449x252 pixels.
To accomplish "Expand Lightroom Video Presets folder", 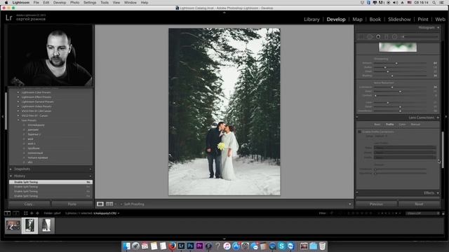I will [18, 106].
